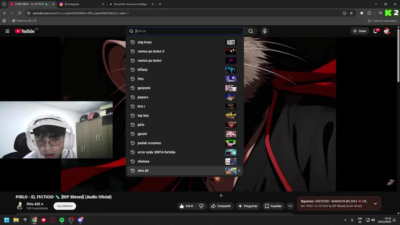Open File Explorer from the taskbar
The height and width of the screenshot is (225, 400).
click(x=16, y=220)
